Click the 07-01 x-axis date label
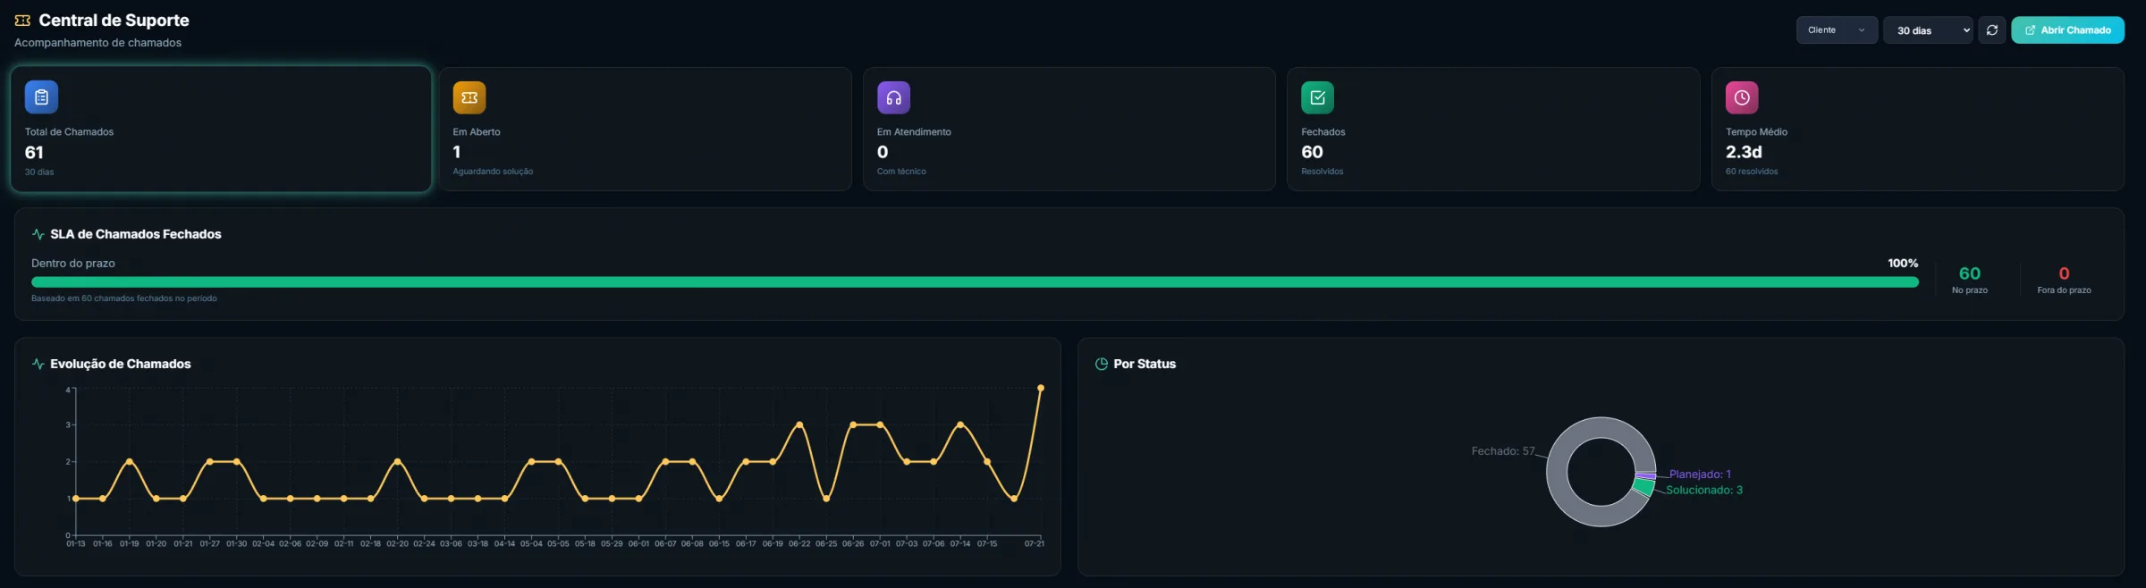2146x588 pixels. tap(880, 543)
